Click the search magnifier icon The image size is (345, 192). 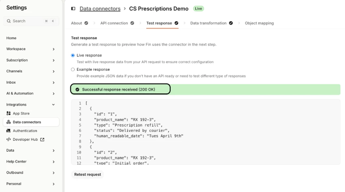pos(9,21)
